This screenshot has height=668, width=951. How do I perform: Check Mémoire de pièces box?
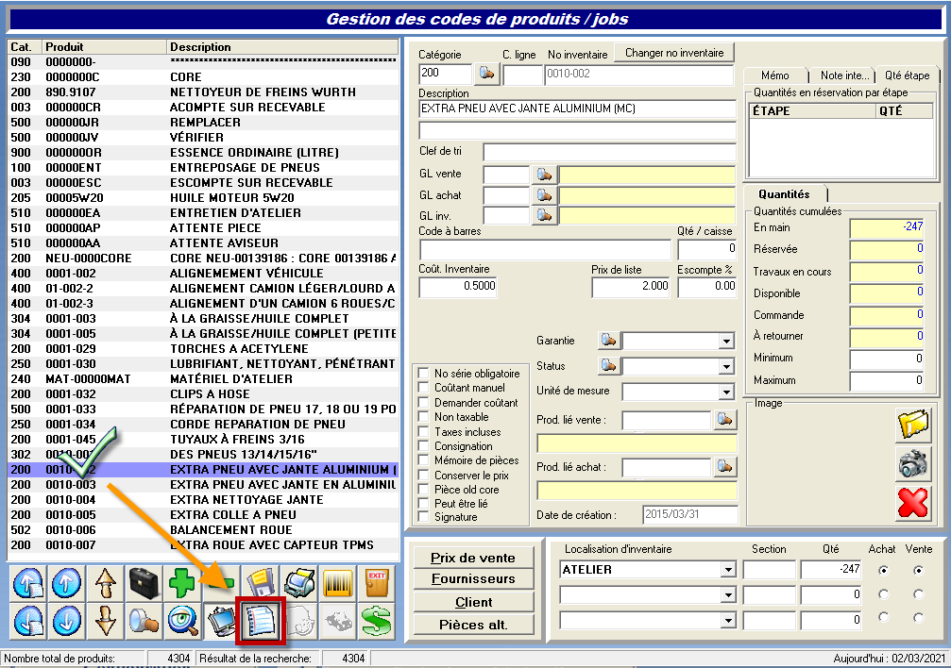pyautogui.click(x=424, y=460)
